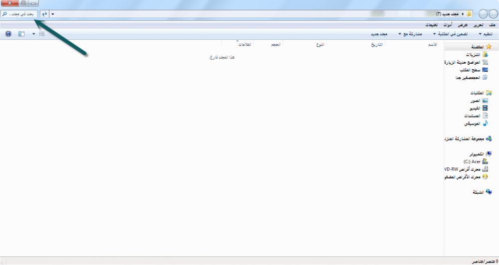Open the أدوات (Tools) menu

point(448,25)
